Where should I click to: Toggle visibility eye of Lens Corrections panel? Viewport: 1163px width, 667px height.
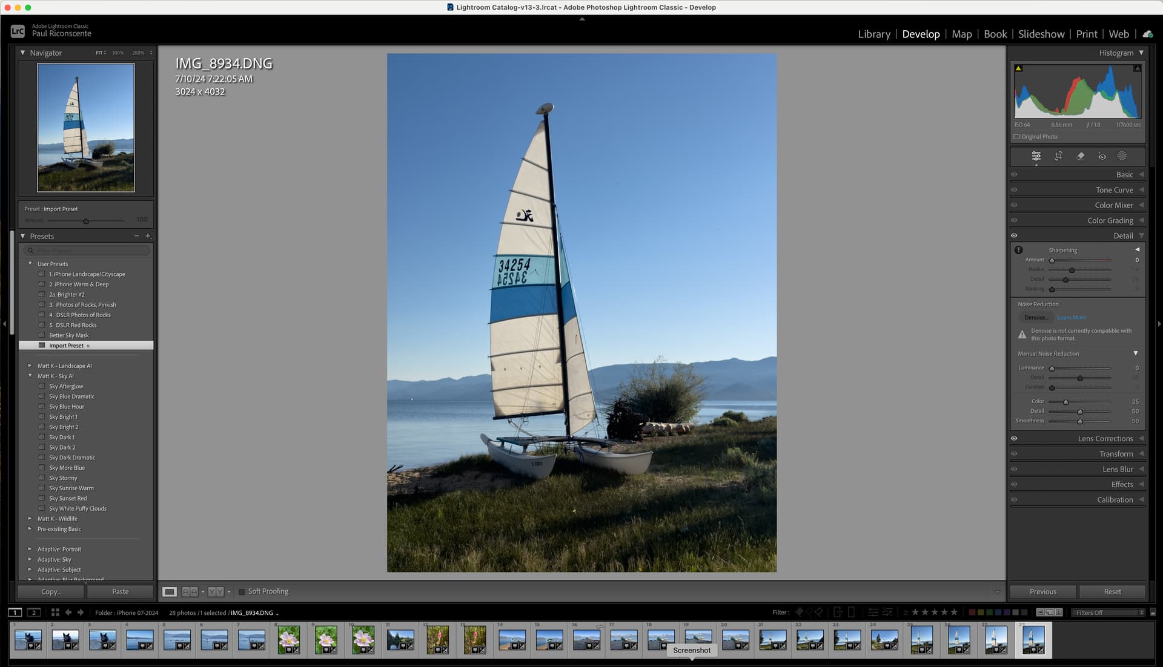[1014, 438]
